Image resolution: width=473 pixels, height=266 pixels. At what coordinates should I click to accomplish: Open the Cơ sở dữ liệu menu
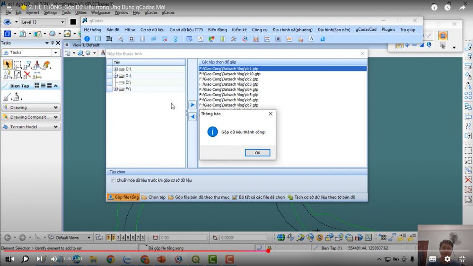point(152,29)
